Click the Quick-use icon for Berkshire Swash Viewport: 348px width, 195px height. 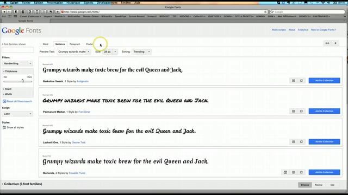click(294, 81)
